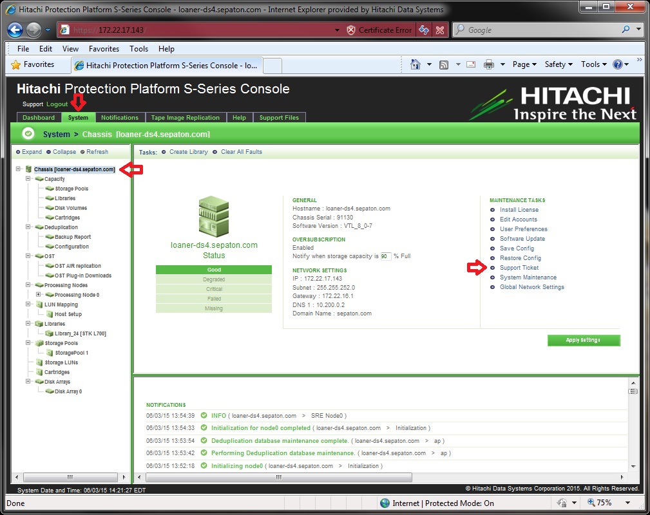Image resolution: width=650 pixels, height=515 pixels.
Task: Open the Safety dropdown menu
Action: click(x=559, y=64)
